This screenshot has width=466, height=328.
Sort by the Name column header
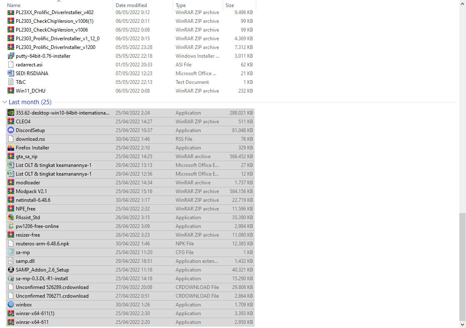coord(14,5)
